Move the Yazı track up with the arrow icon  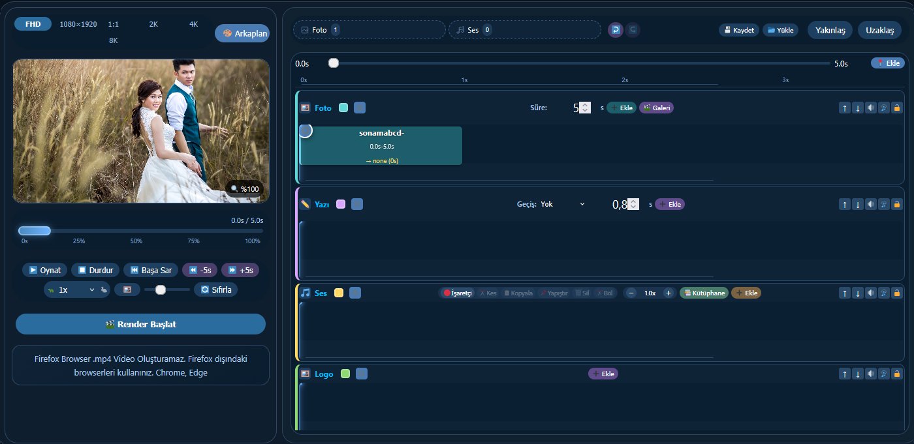click(x=845, y=204)
